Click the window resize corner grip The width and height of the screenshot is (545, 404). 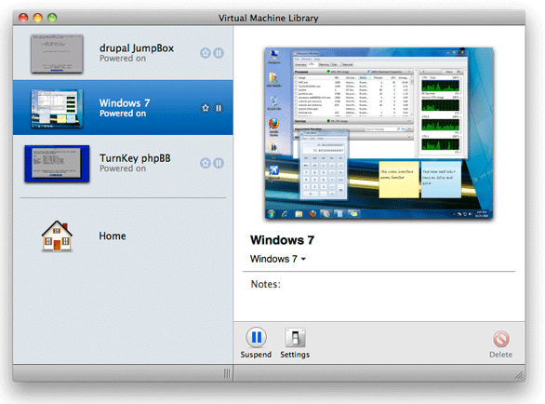tap(519, 374)
